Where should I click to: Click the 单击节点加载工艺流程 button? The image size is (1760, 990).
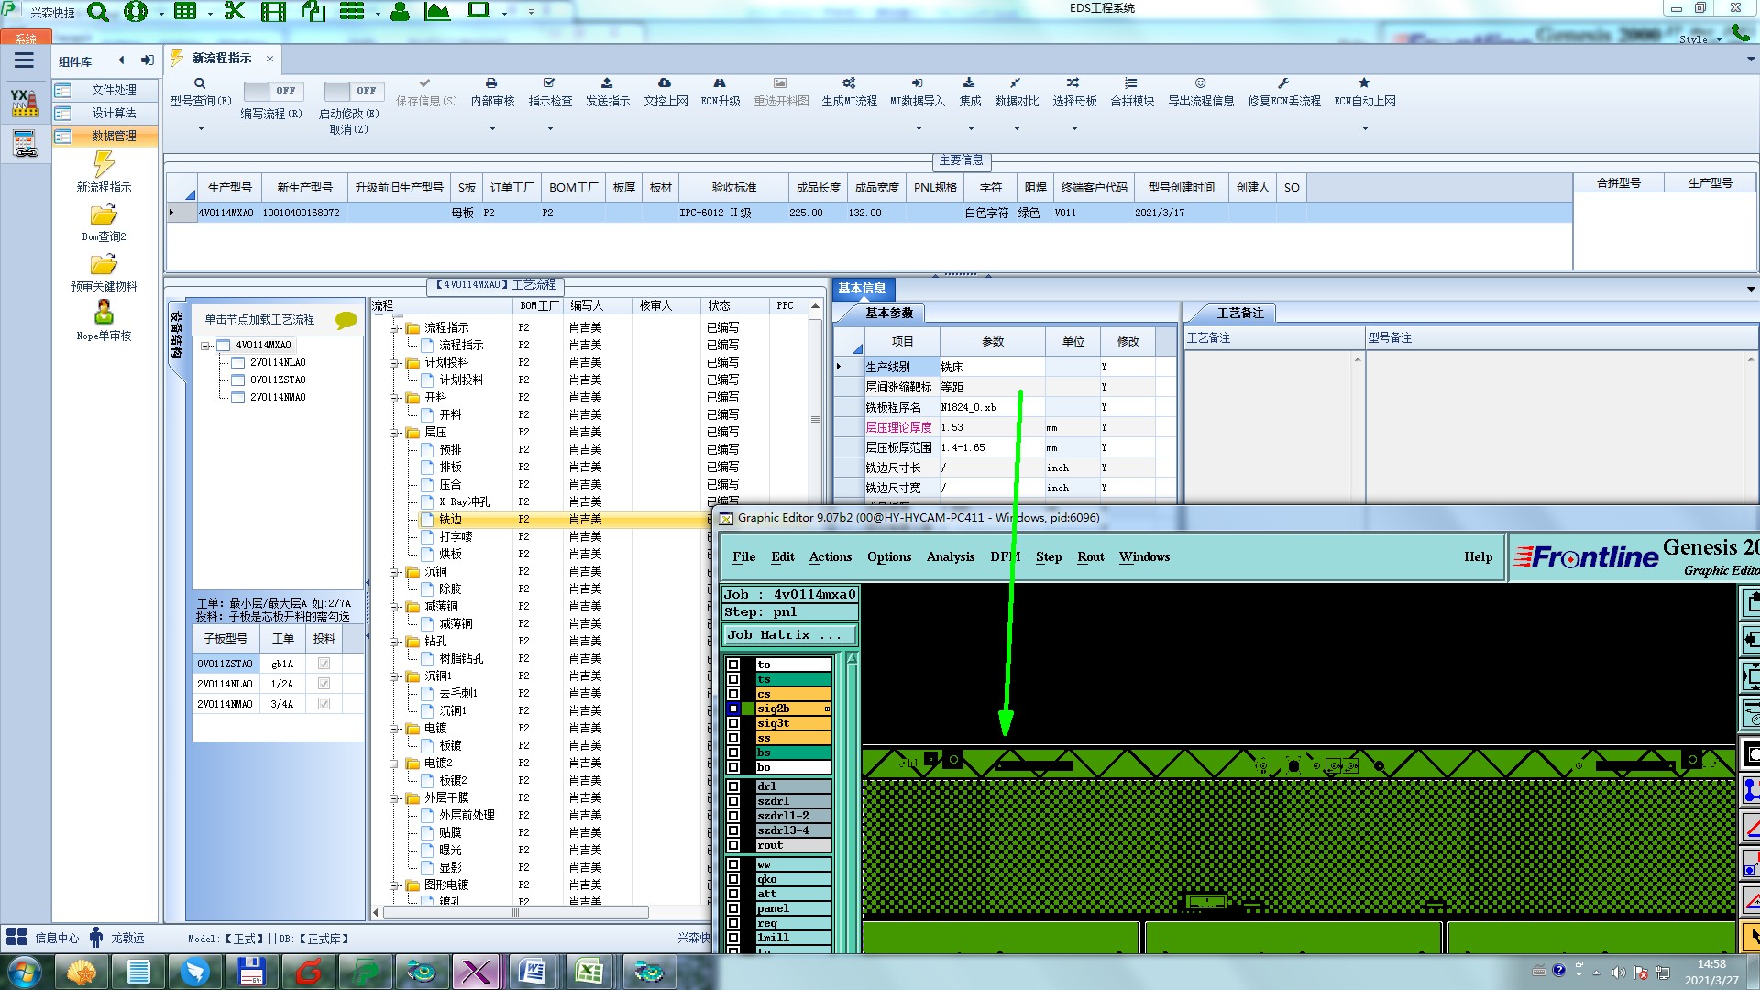pos(259,319)
